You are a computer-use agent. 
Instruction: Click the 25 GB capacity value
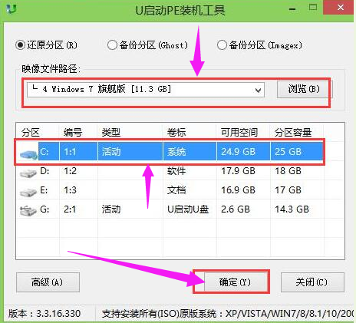(288, 152)
